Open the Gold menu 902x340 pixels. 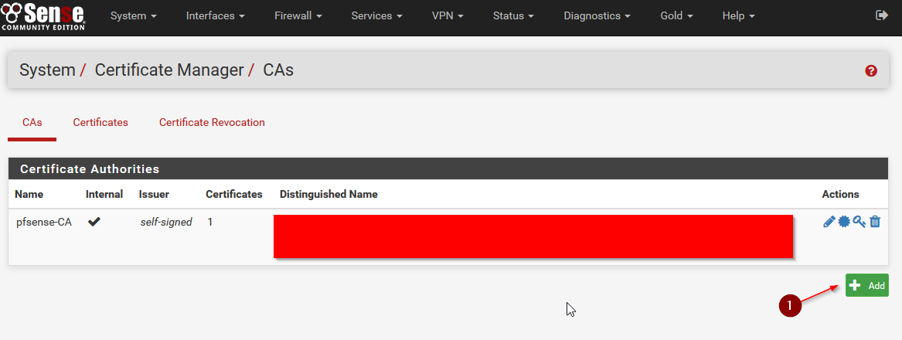coord(676,16)
